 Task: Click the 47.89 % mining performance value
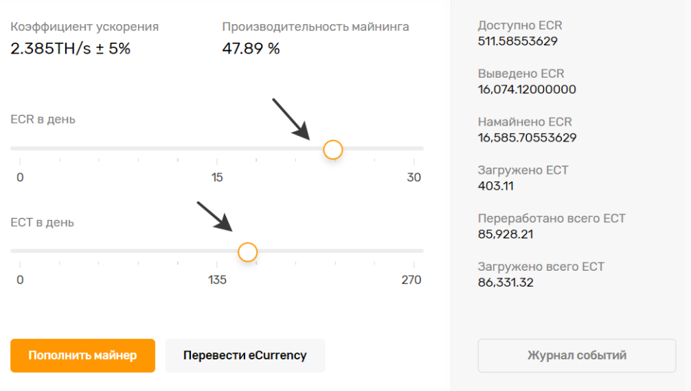tap(251, 49)
